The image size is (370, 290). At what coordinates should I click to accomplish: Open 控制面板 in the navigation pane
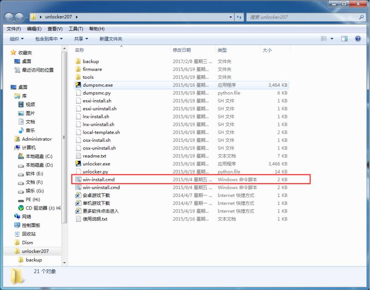click(27, 225)
